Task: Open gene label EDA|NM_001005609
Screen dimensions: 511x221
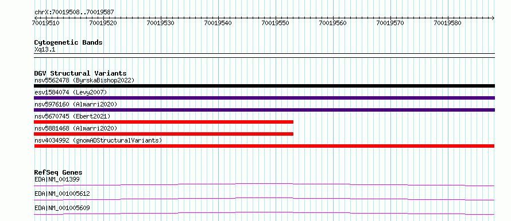Action: pos(62,208)
